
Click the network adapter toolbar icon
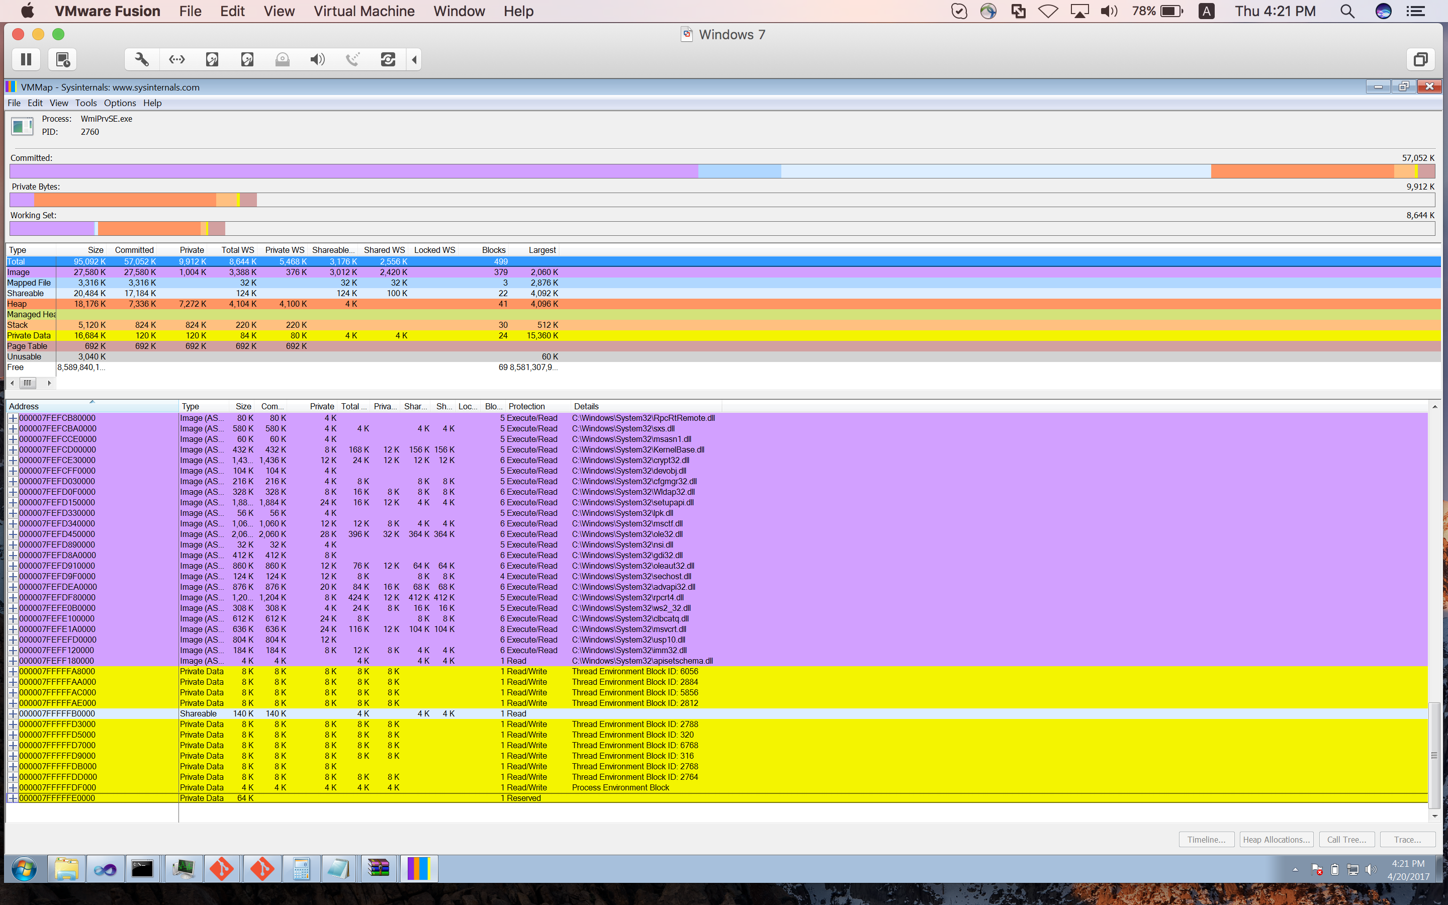[177, 59]
